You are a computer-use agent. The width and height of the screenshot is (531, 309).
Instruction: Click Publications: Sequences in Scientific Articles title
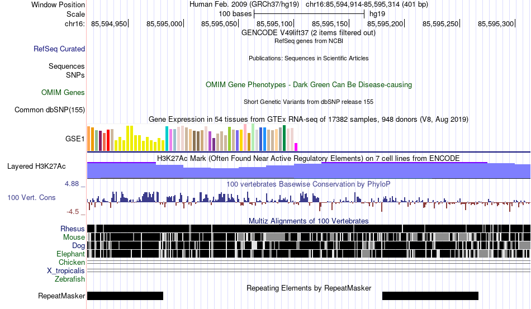(x=309, y=58)
